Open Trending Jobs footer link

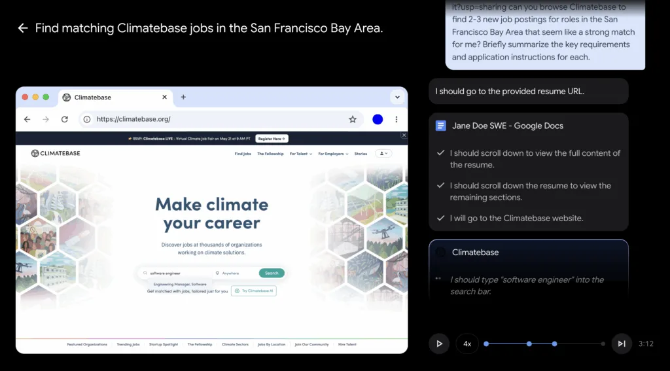tap(128, 344)
